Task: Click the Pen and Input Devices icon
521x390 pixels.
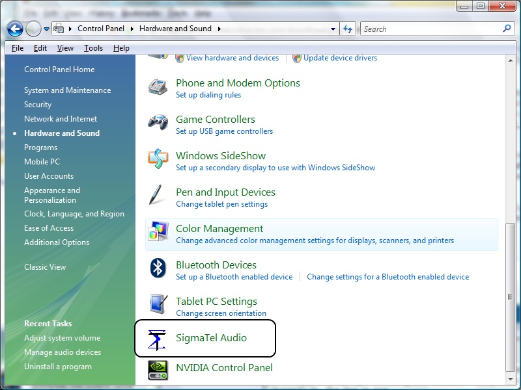Action: pyautogui.click(x=156, y=194)
